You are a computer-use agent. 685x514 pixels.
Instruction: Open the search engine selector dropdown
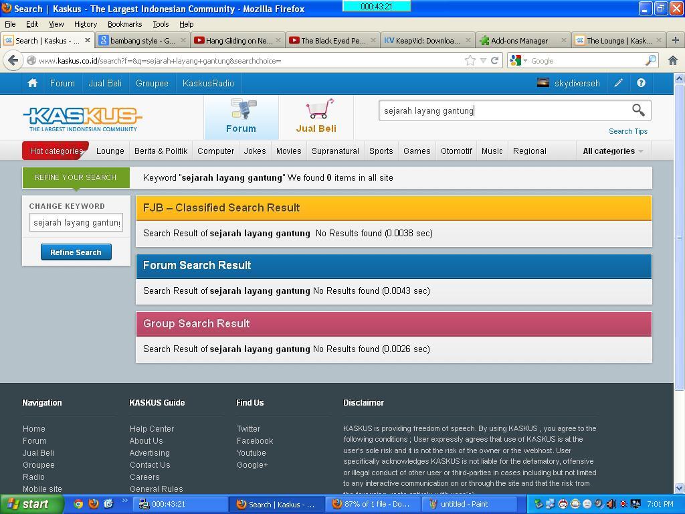pyautogui.click(x=519, y=60)
